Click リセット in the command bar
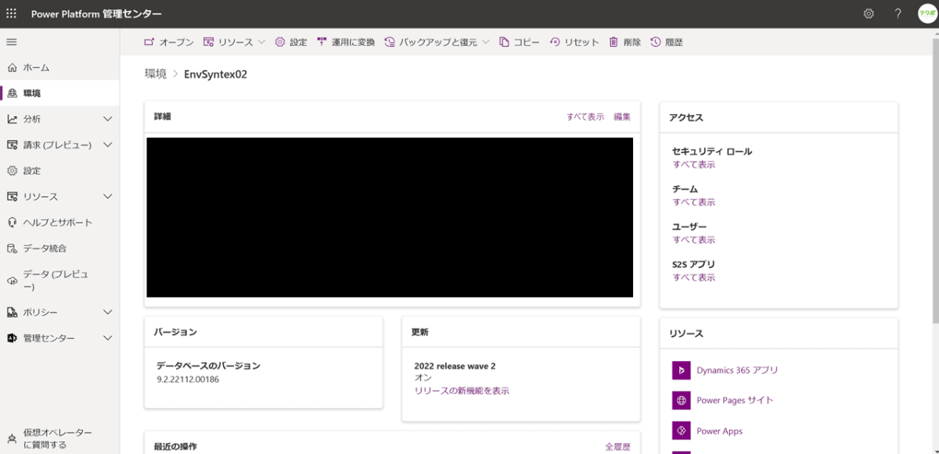 (x=574, y=42)
